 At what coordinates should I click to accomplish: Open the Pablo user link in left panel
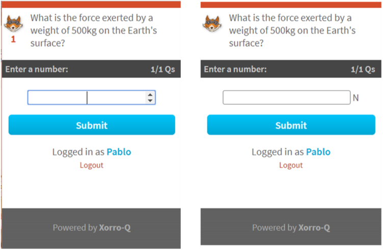point(119,152)
